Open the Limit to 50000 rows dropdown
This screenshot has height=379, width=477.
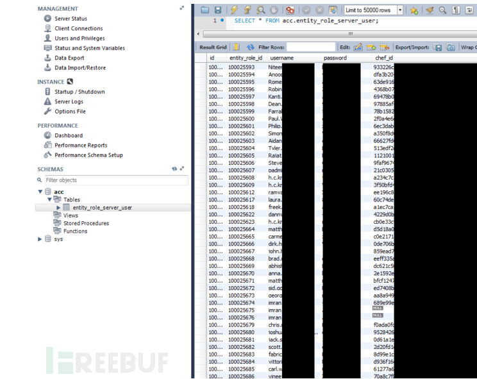(x=401, y=10)
